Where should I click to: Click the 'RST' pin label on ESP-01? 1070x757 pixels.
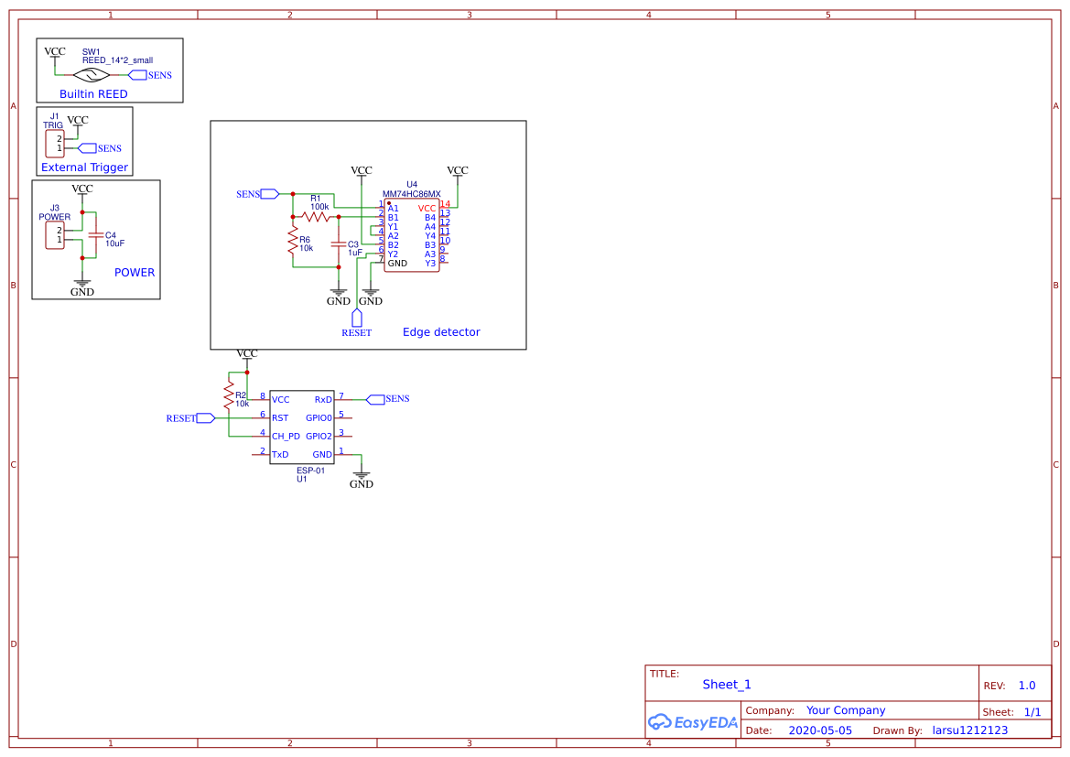click(x=280, y=417)
